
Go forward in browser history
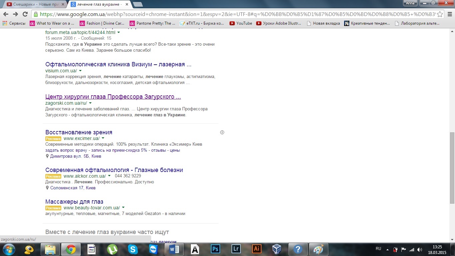point(15,14)
